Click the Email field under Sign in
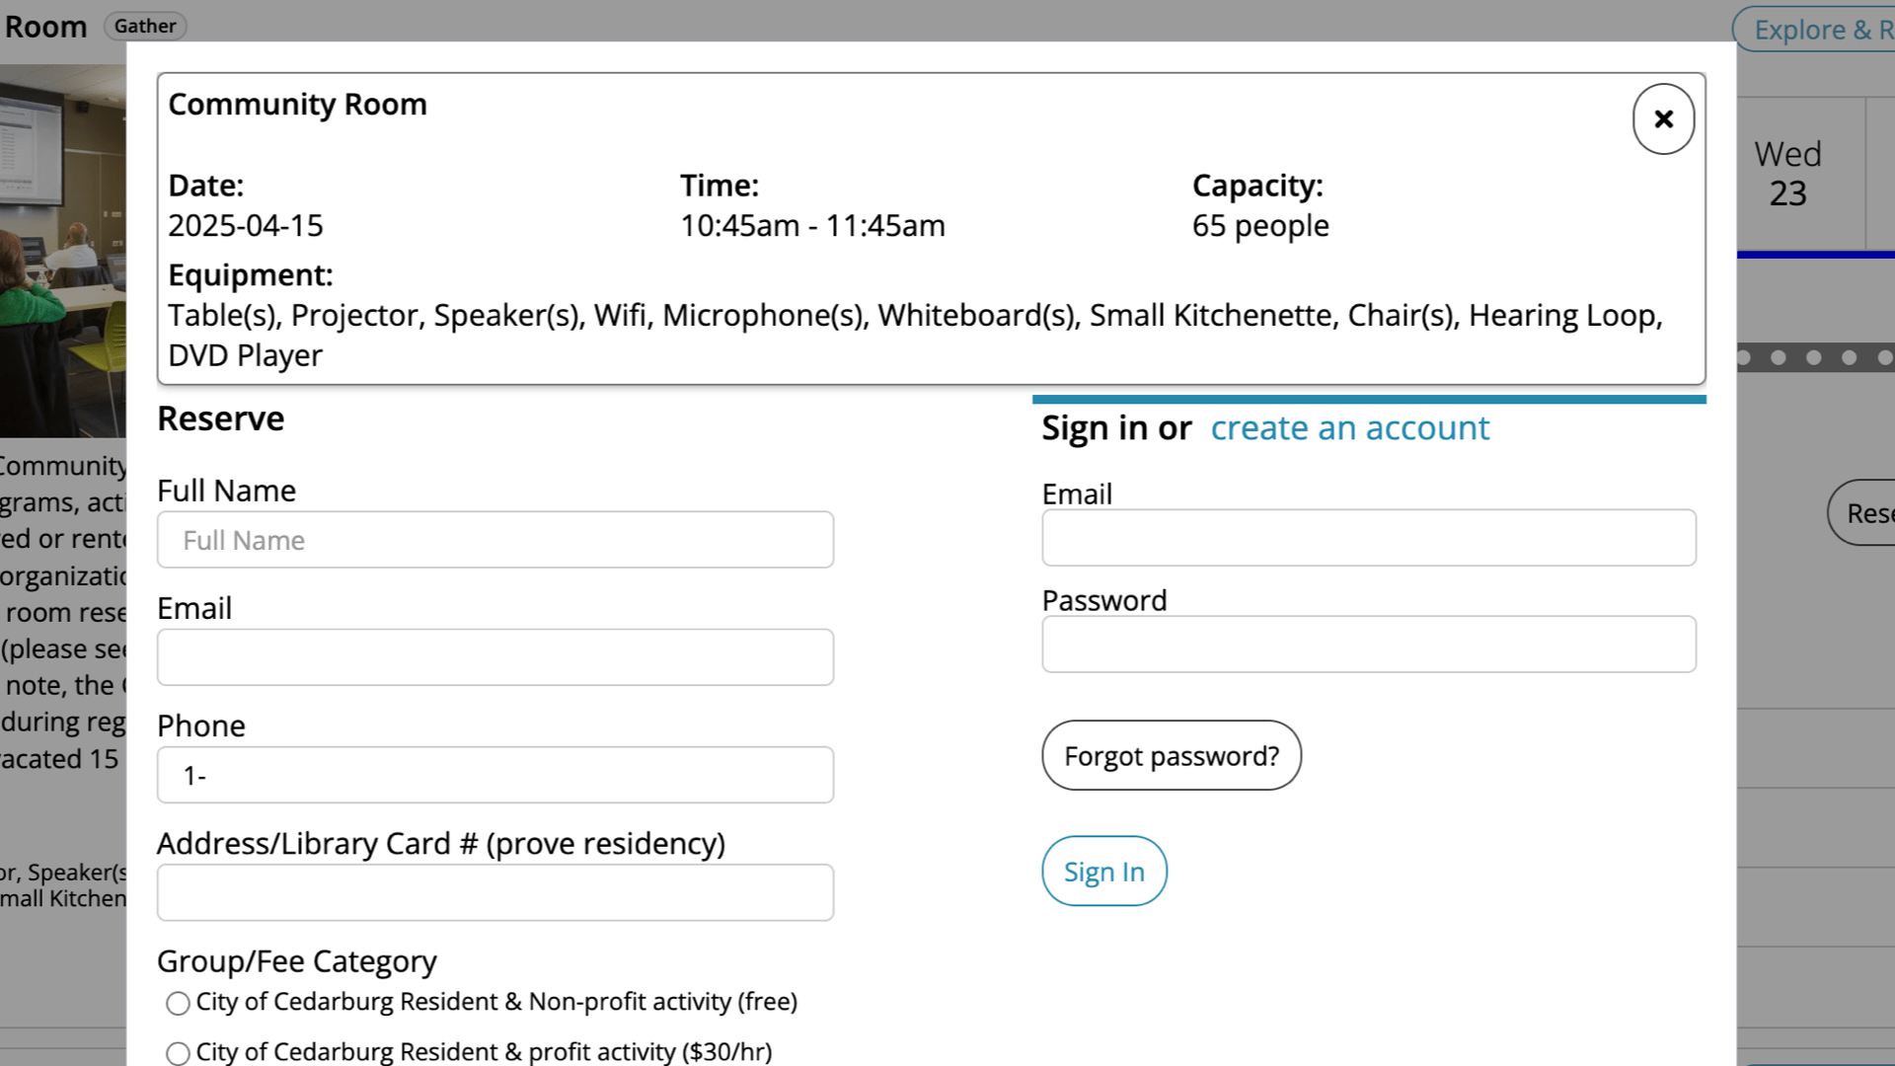 [1368, 537]
